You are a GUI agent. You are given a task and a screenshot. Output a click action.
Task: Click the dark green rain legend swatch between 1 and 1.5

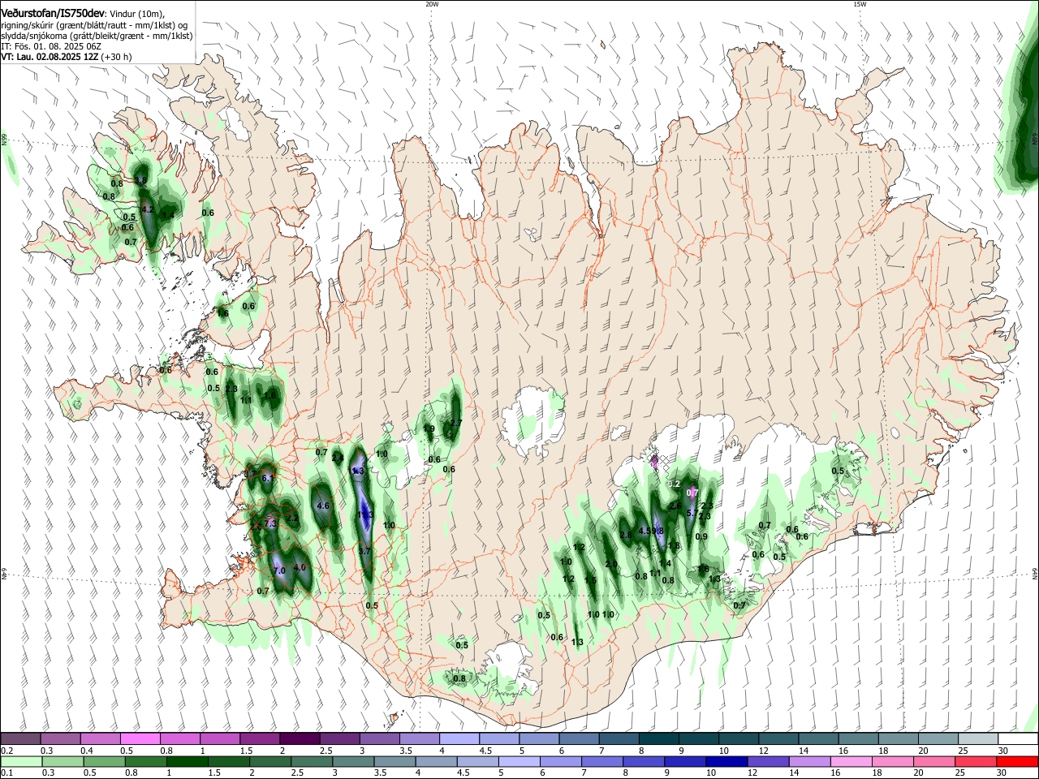coord(187,761)
